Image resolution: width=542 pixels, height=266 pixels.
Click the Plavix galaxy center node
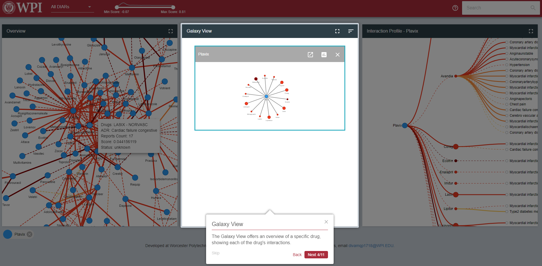[x=266, y=97]
